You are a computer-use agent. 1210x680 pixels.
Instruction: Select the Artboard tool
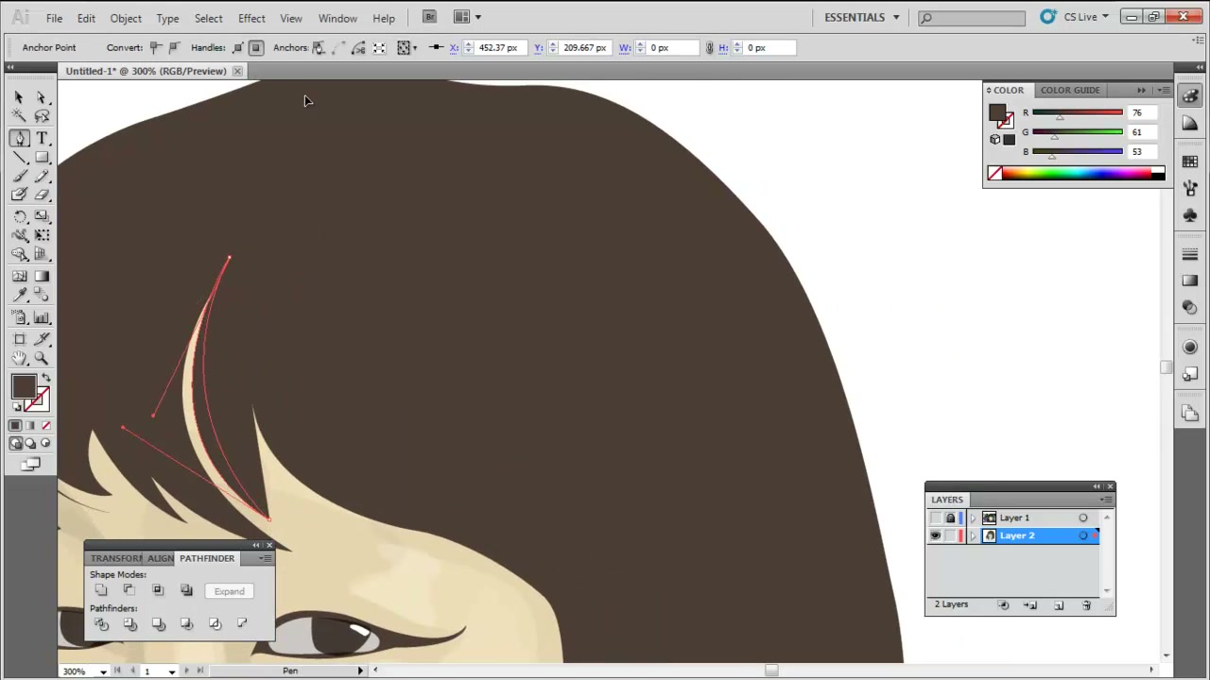click(19, 339)
